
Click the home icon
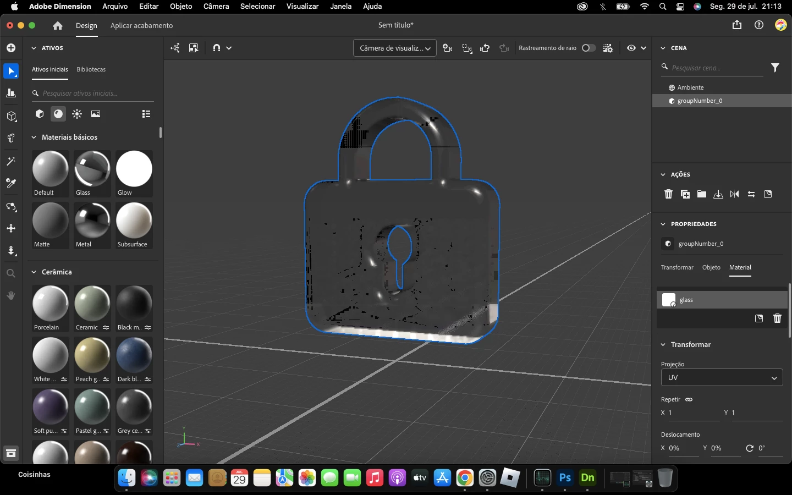[x=58, y=25]
